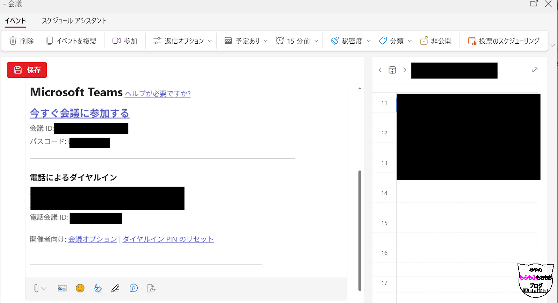Click the alarm clock reminder icon

280,40
